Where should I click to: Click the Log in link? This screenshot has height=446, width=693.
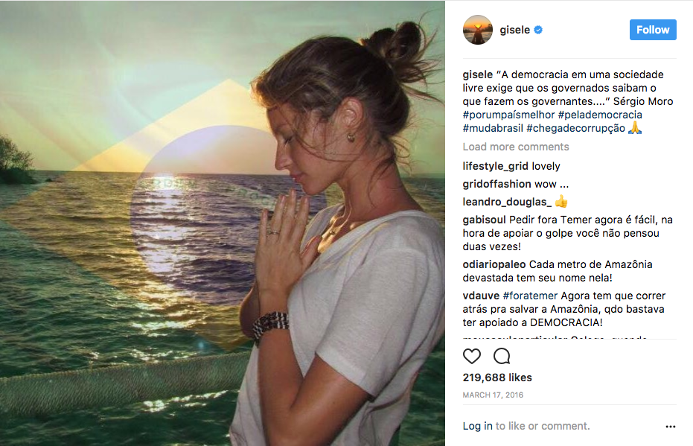tap(477, 426)
